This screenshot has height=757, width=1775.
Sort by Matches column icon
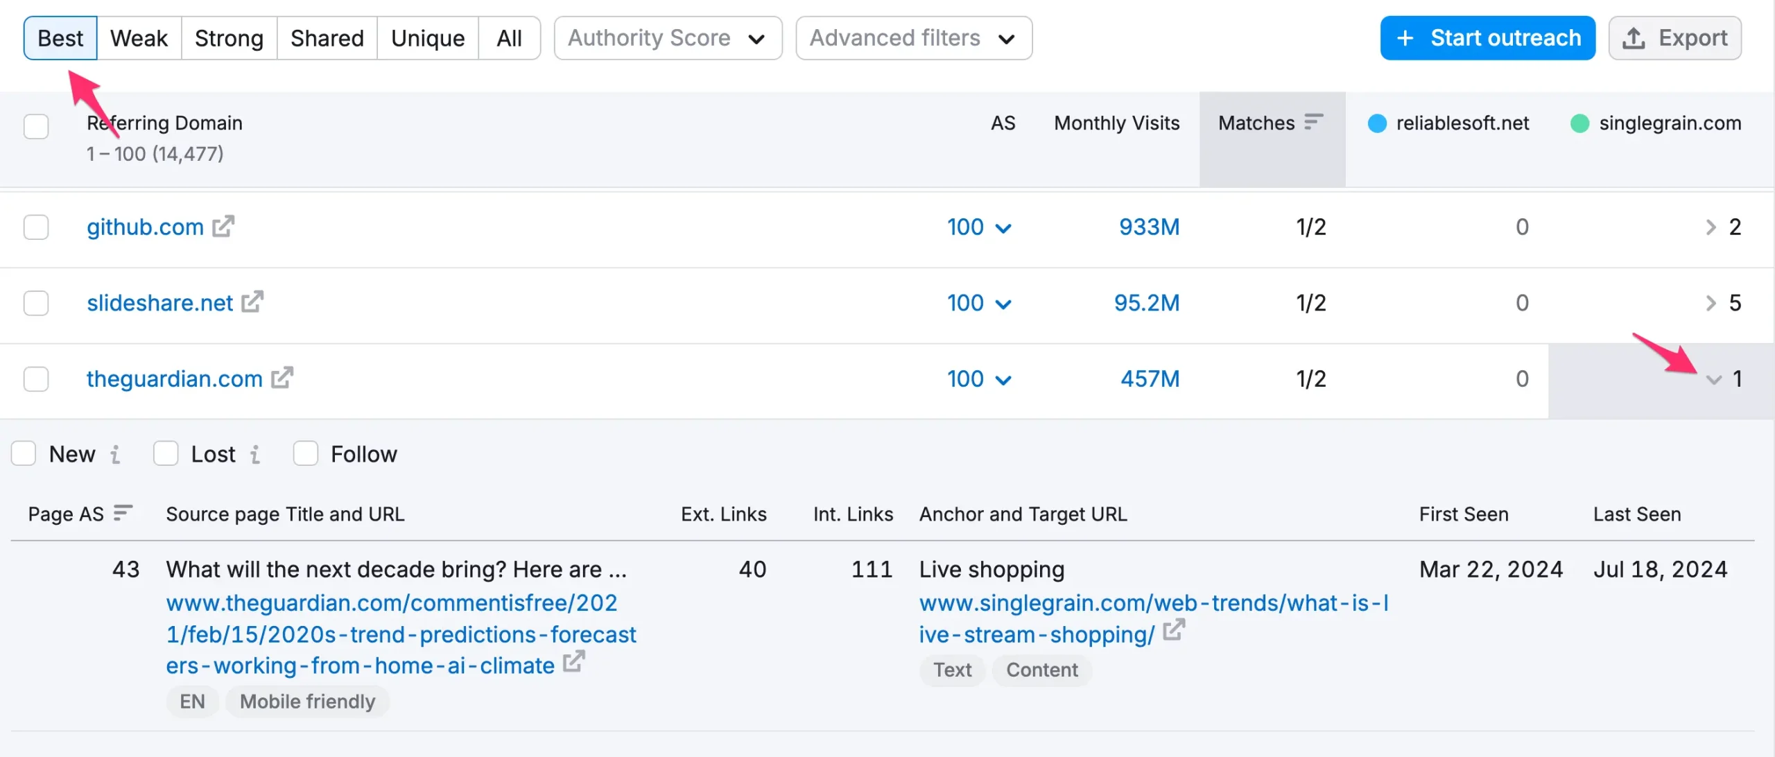pos(1313,123)
